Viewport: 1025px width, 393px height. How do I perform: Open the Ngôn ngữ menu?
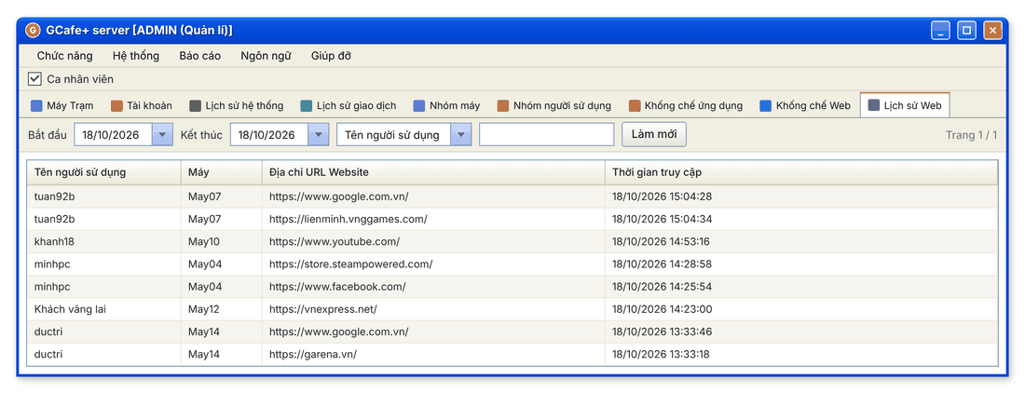[266, 56]
